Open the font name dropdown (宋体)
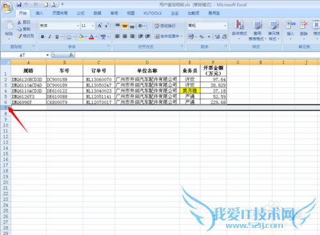The image size is (320, 235). (x=77, y=26)
